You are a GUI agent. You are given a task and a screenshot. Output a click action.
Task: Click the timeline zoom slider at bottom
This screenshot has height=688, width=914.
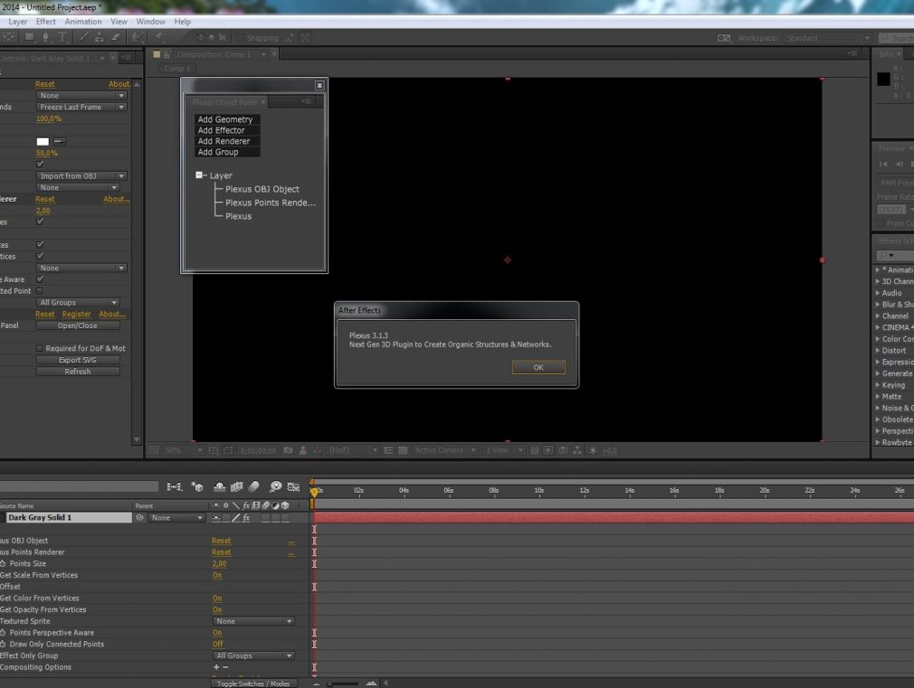click(x=343, y=683)
